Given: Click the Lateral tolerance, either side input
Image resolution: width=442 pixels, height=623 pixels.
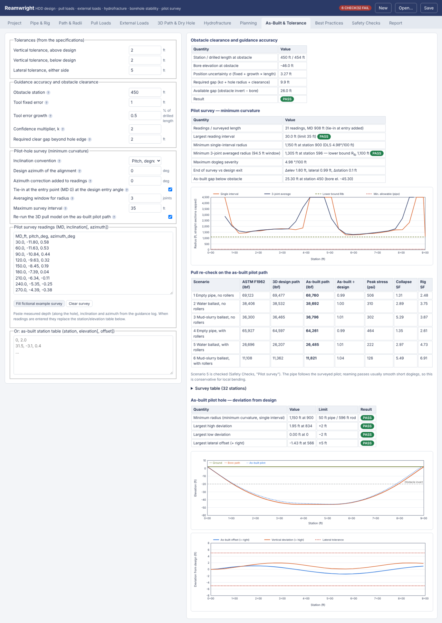Looking at the screenshot, I should [145, 70].
